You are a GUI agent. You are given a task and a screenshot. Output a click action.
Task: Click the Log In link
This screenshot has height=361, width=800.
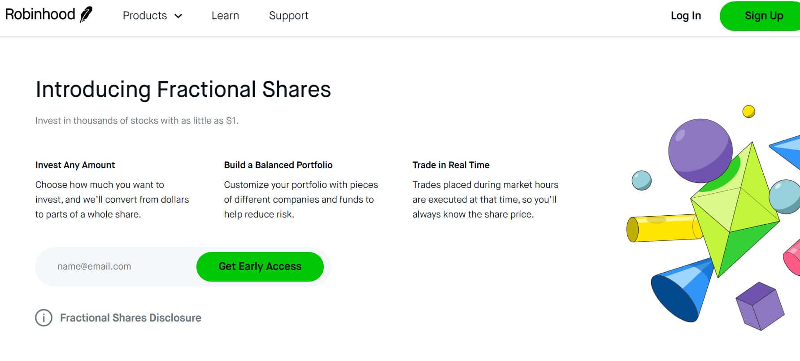coord(686,16)
